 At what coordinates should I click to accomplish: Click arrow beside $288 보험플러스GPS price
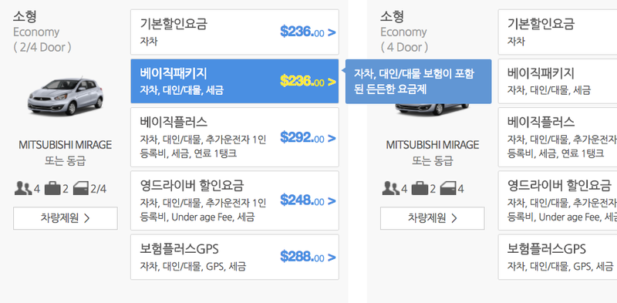point(332,258)
